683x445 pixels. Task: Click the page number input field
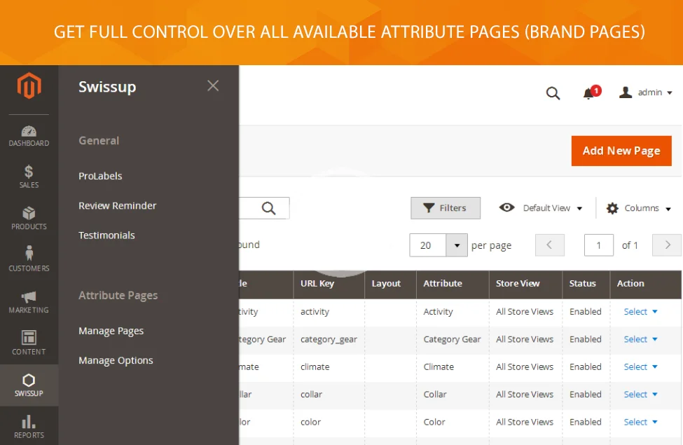(598, 245)
